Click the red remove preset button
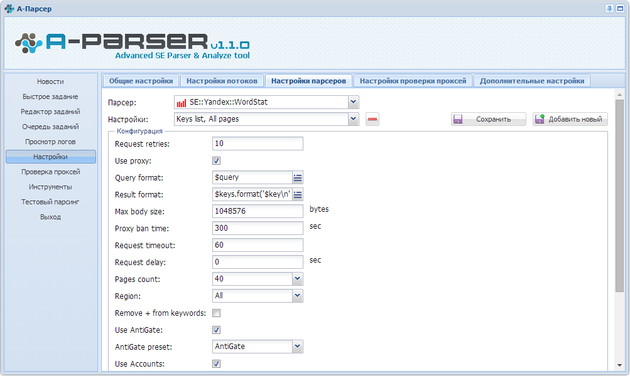Image resolution: width=630 pixels, height=376 pixels. click(x=372, y=119)
